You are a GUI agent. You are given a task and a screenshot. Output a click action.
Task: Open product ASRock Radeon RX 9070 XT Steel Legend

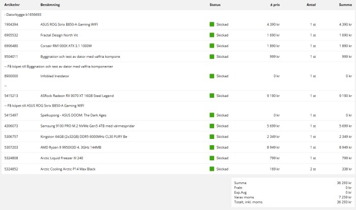pos(77,95)
